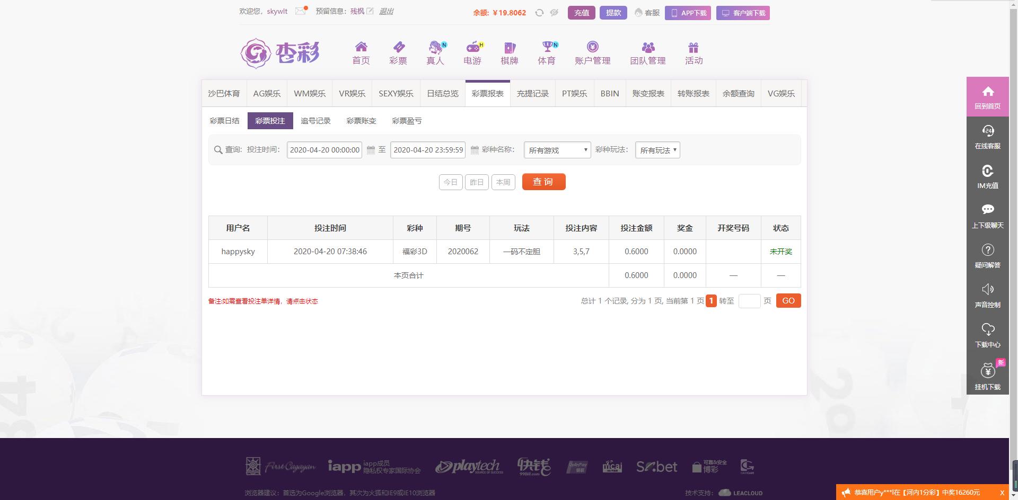Image resolution: width=1018 pixels, height=500 pixels.
Task: Refresh the account balance
Action: click(x=539, y=13)
